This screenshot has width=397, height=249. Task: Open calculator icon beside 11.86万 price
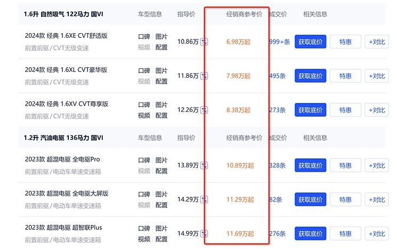pos(204,76)
